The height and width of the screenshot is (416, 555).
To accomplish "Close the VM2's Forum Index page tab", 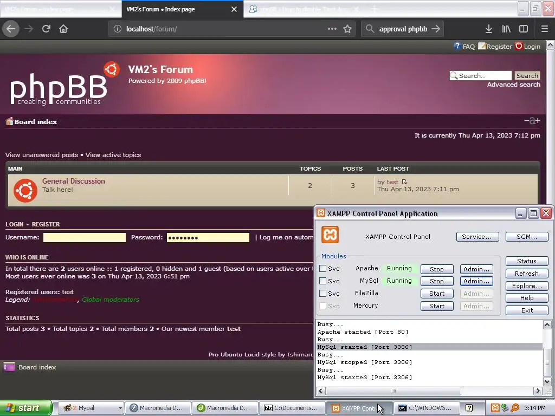I will 234,9.
